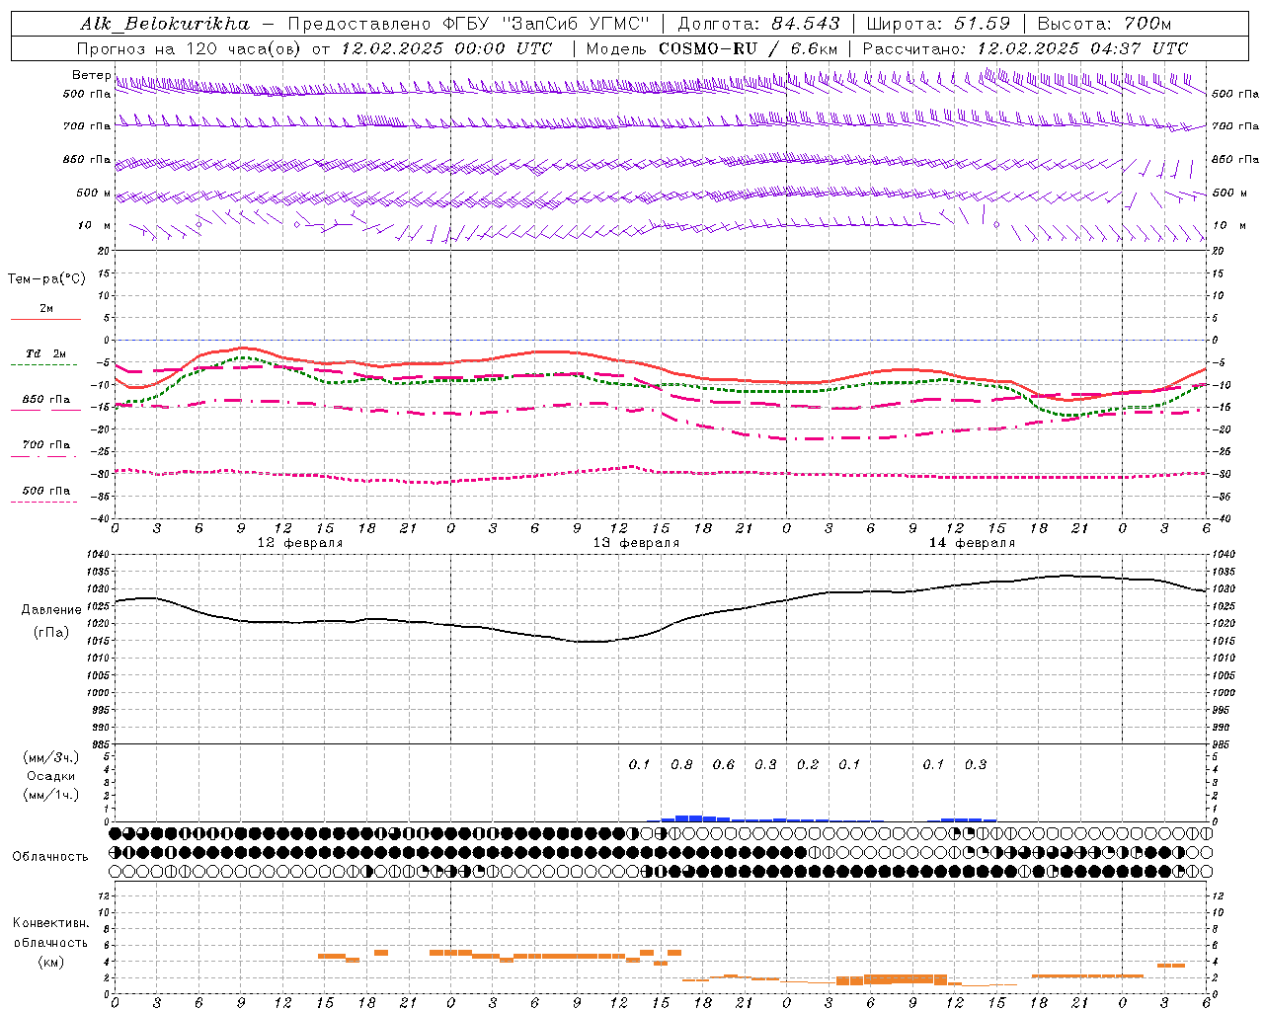This screenshot has width=1264, height=1011.
Task: Click the text Прогноз на 120 часа(ов)
Action: tap(190, 48)
